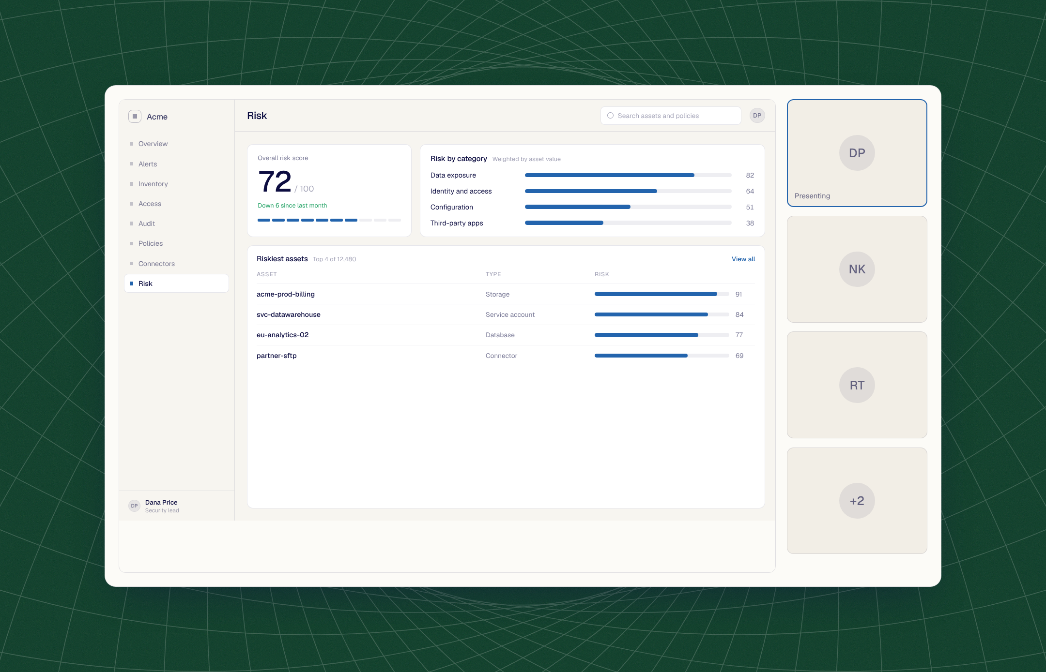Navigate to Policies
Viewport: 1046px width, 672px height.
coord(176,243)
